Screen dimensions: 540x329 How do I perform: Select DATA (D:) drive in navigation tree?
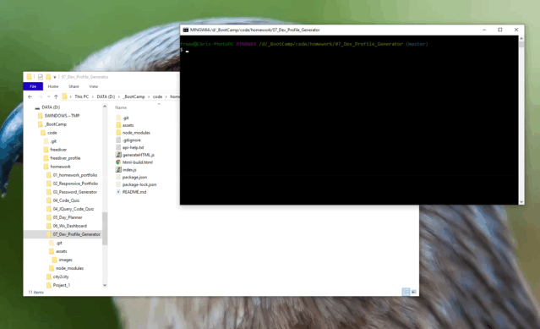coord(51,107)
